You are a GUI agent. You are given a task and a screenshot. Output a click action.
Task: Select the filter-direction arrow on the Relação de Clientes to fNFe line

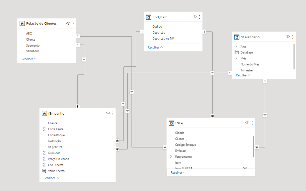click(132, 92)
